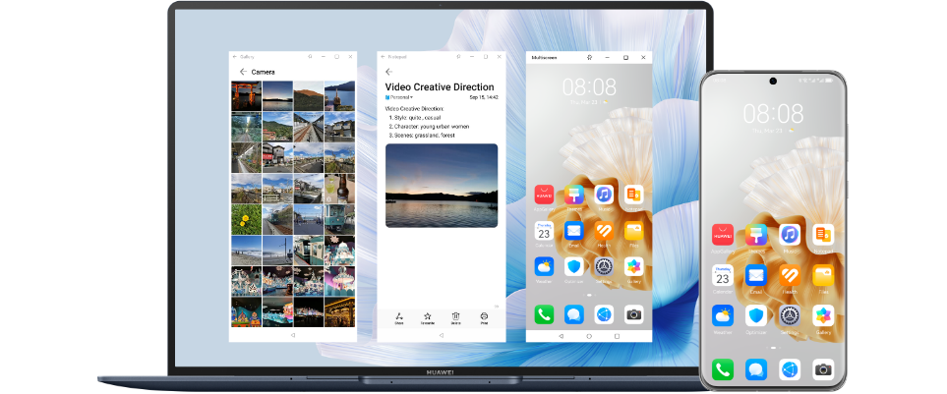947x394 pixels.
Task: Share the note in Notepad window
Action: (399, 318)
